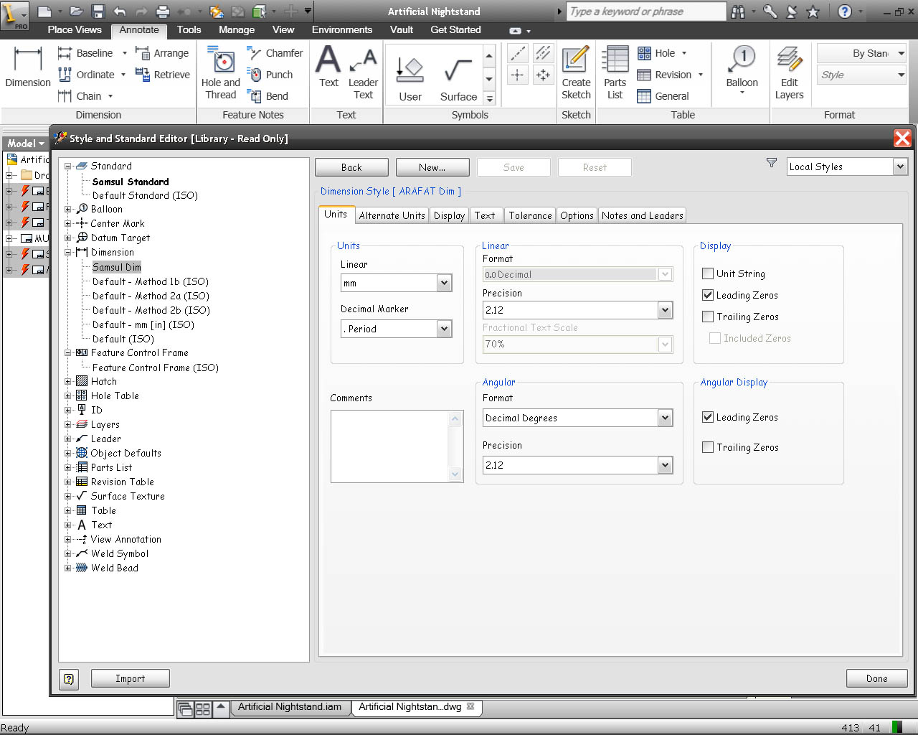918x735 pixels.
Task: Choose the Leader Text tool
Action: pyautogui.click(x=363, y=72)
